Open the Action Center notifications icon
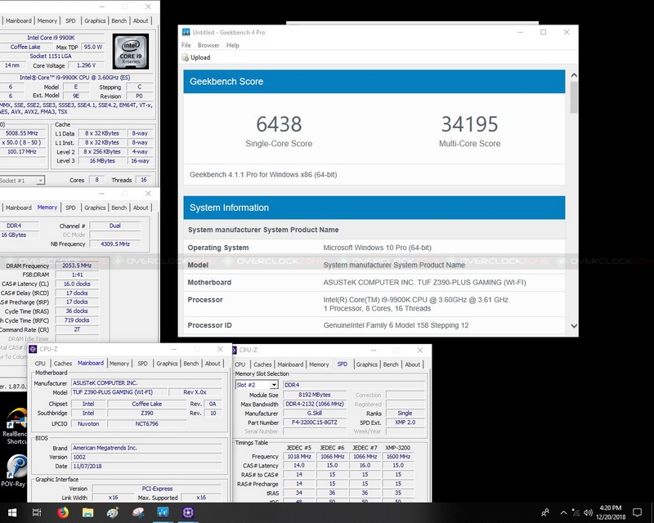This screenshot has height=523, width=654. 638,512
